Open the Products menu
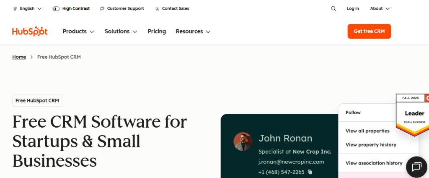Viewport: 429px width, 178px height. point(78,31)
